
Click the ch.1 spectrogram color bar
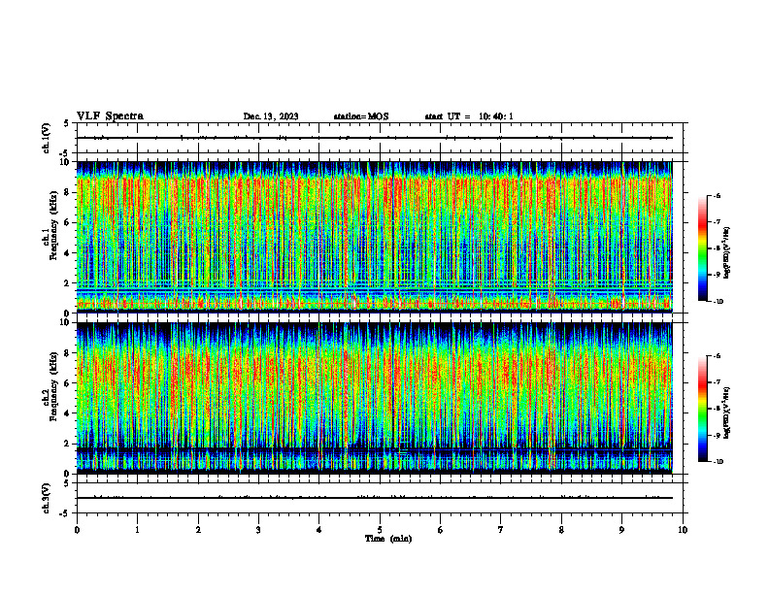(x=702, y=248)
